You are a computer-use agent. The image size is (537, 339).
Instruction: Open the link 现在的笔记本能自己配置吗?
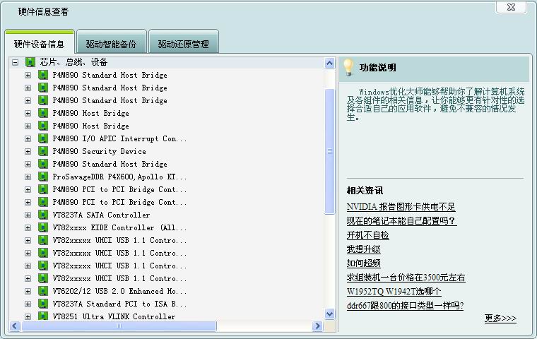(401, 221)
